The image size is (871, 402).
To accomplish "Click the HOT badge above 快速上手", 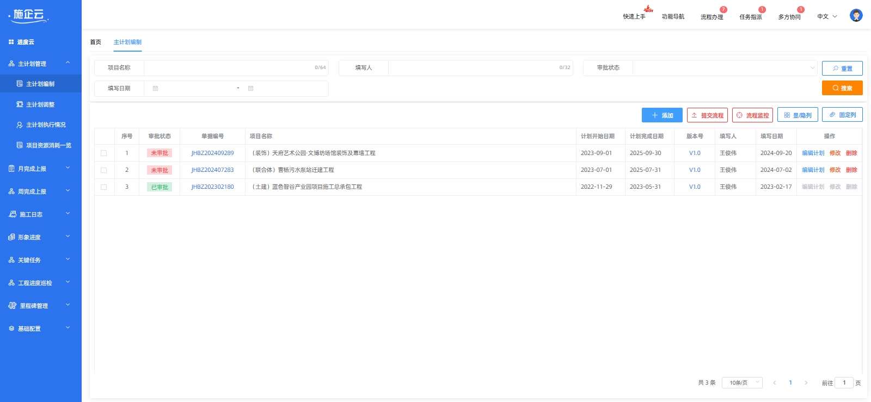I will (648, 9).
